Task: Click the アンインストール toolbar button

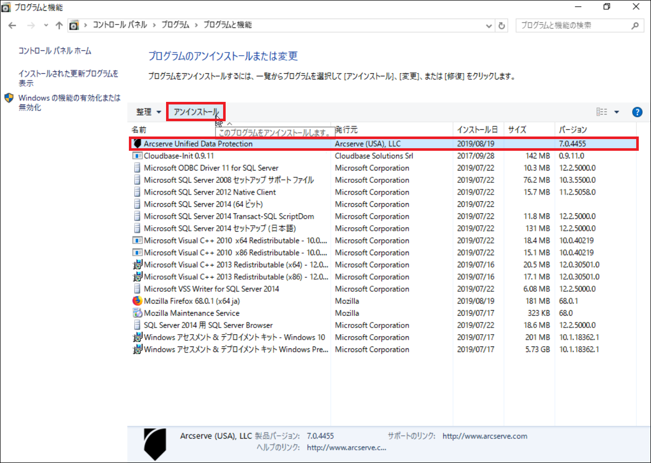Action: (196, 112)
